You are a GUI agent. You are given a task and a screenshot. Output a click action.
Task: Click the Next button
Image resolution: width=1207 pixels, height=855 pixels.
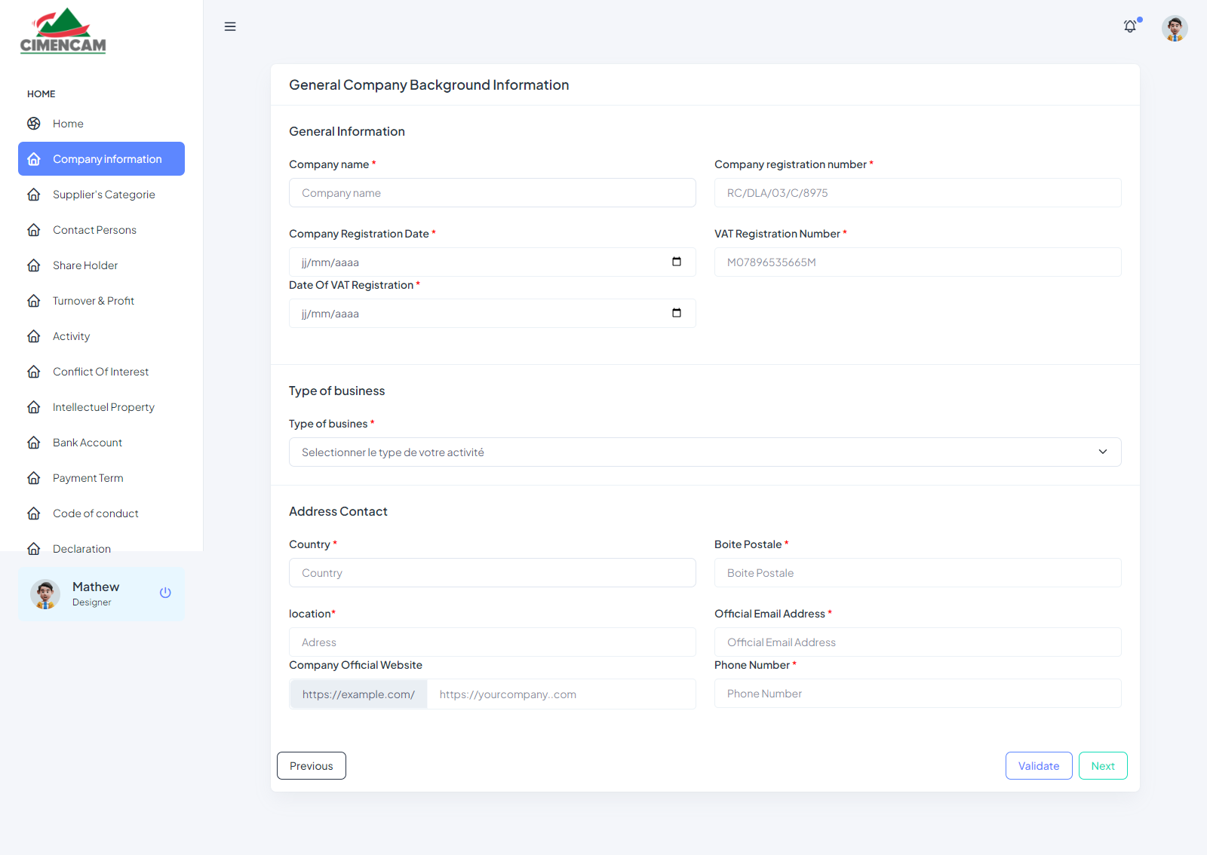pyautogui.click(x=1102, y=765)
